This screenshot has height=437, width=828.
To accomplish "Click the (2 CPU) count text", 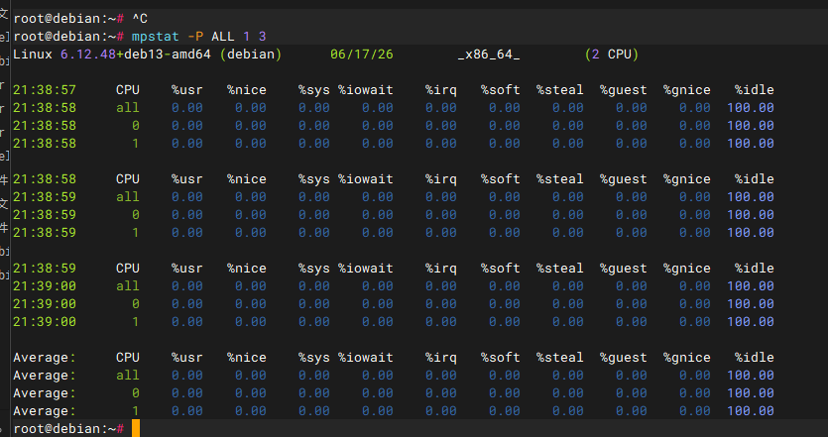I will coord(612,55).
